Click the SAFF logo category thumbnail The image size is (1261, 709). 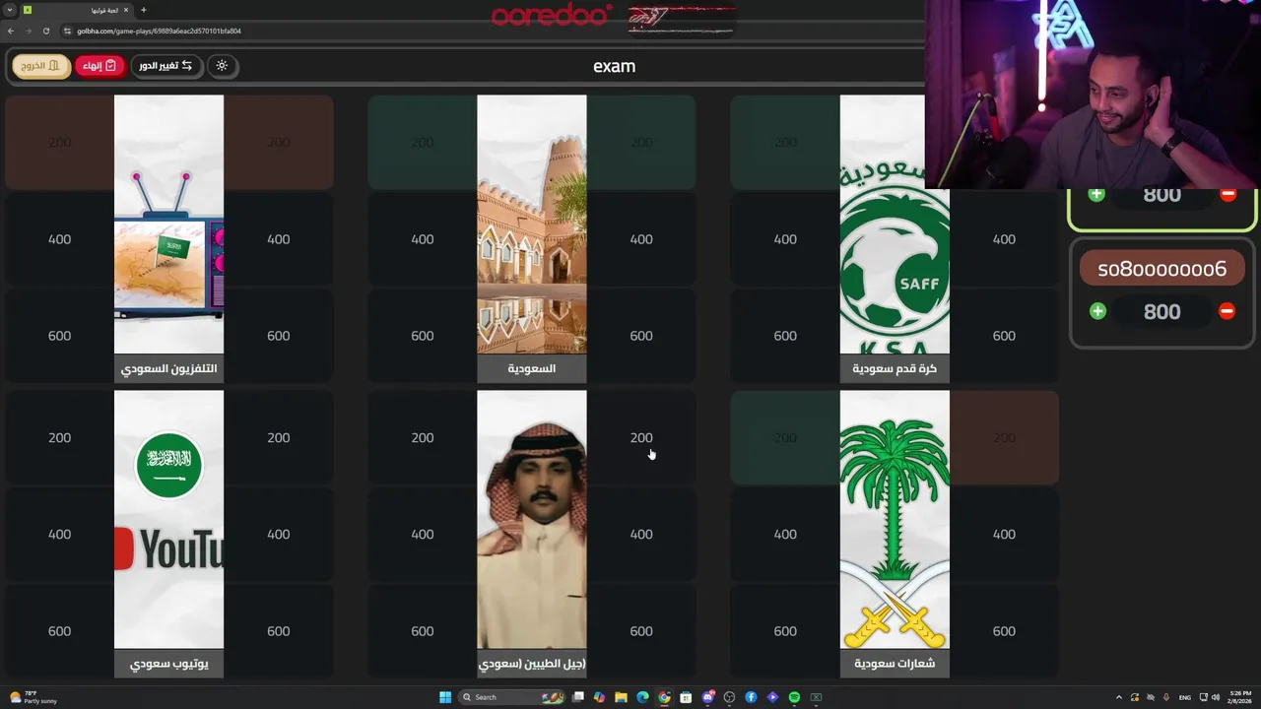[x=895, y=225]
